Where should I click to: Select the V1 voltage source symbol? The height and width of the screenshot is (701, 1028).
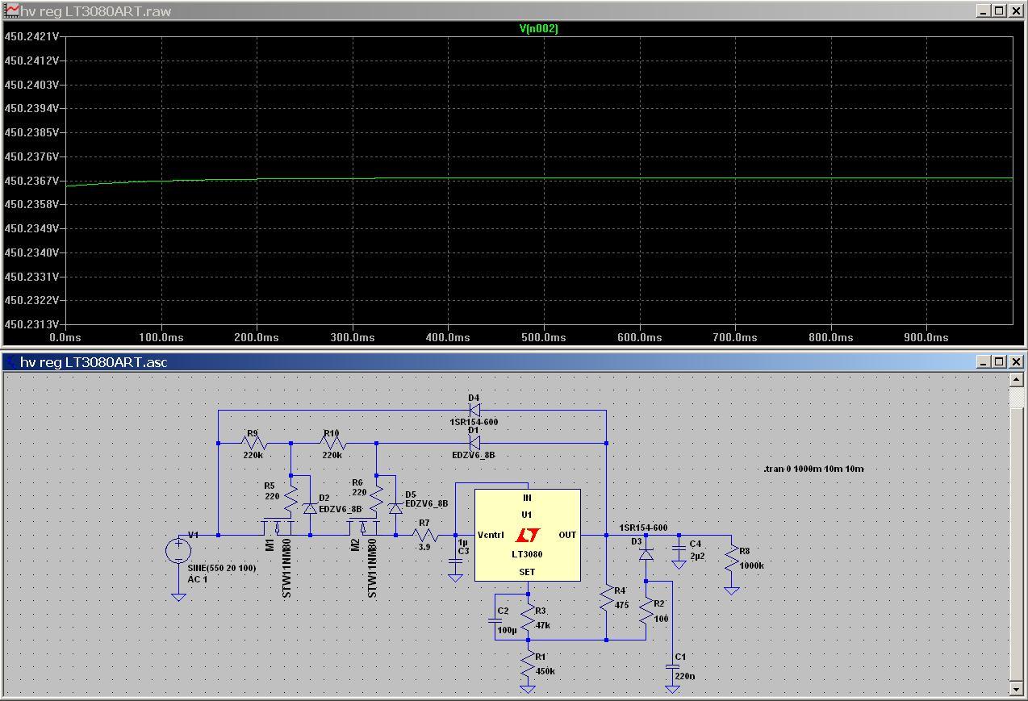(178, 550)
